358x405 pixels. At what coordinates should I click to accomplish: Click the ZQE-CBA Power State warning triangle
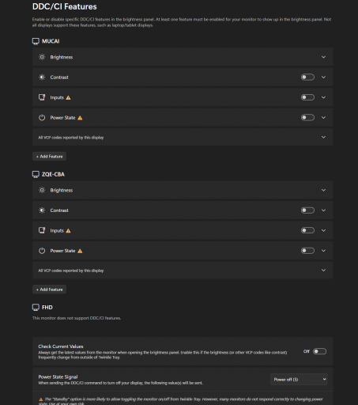click(x=80, y=251)
